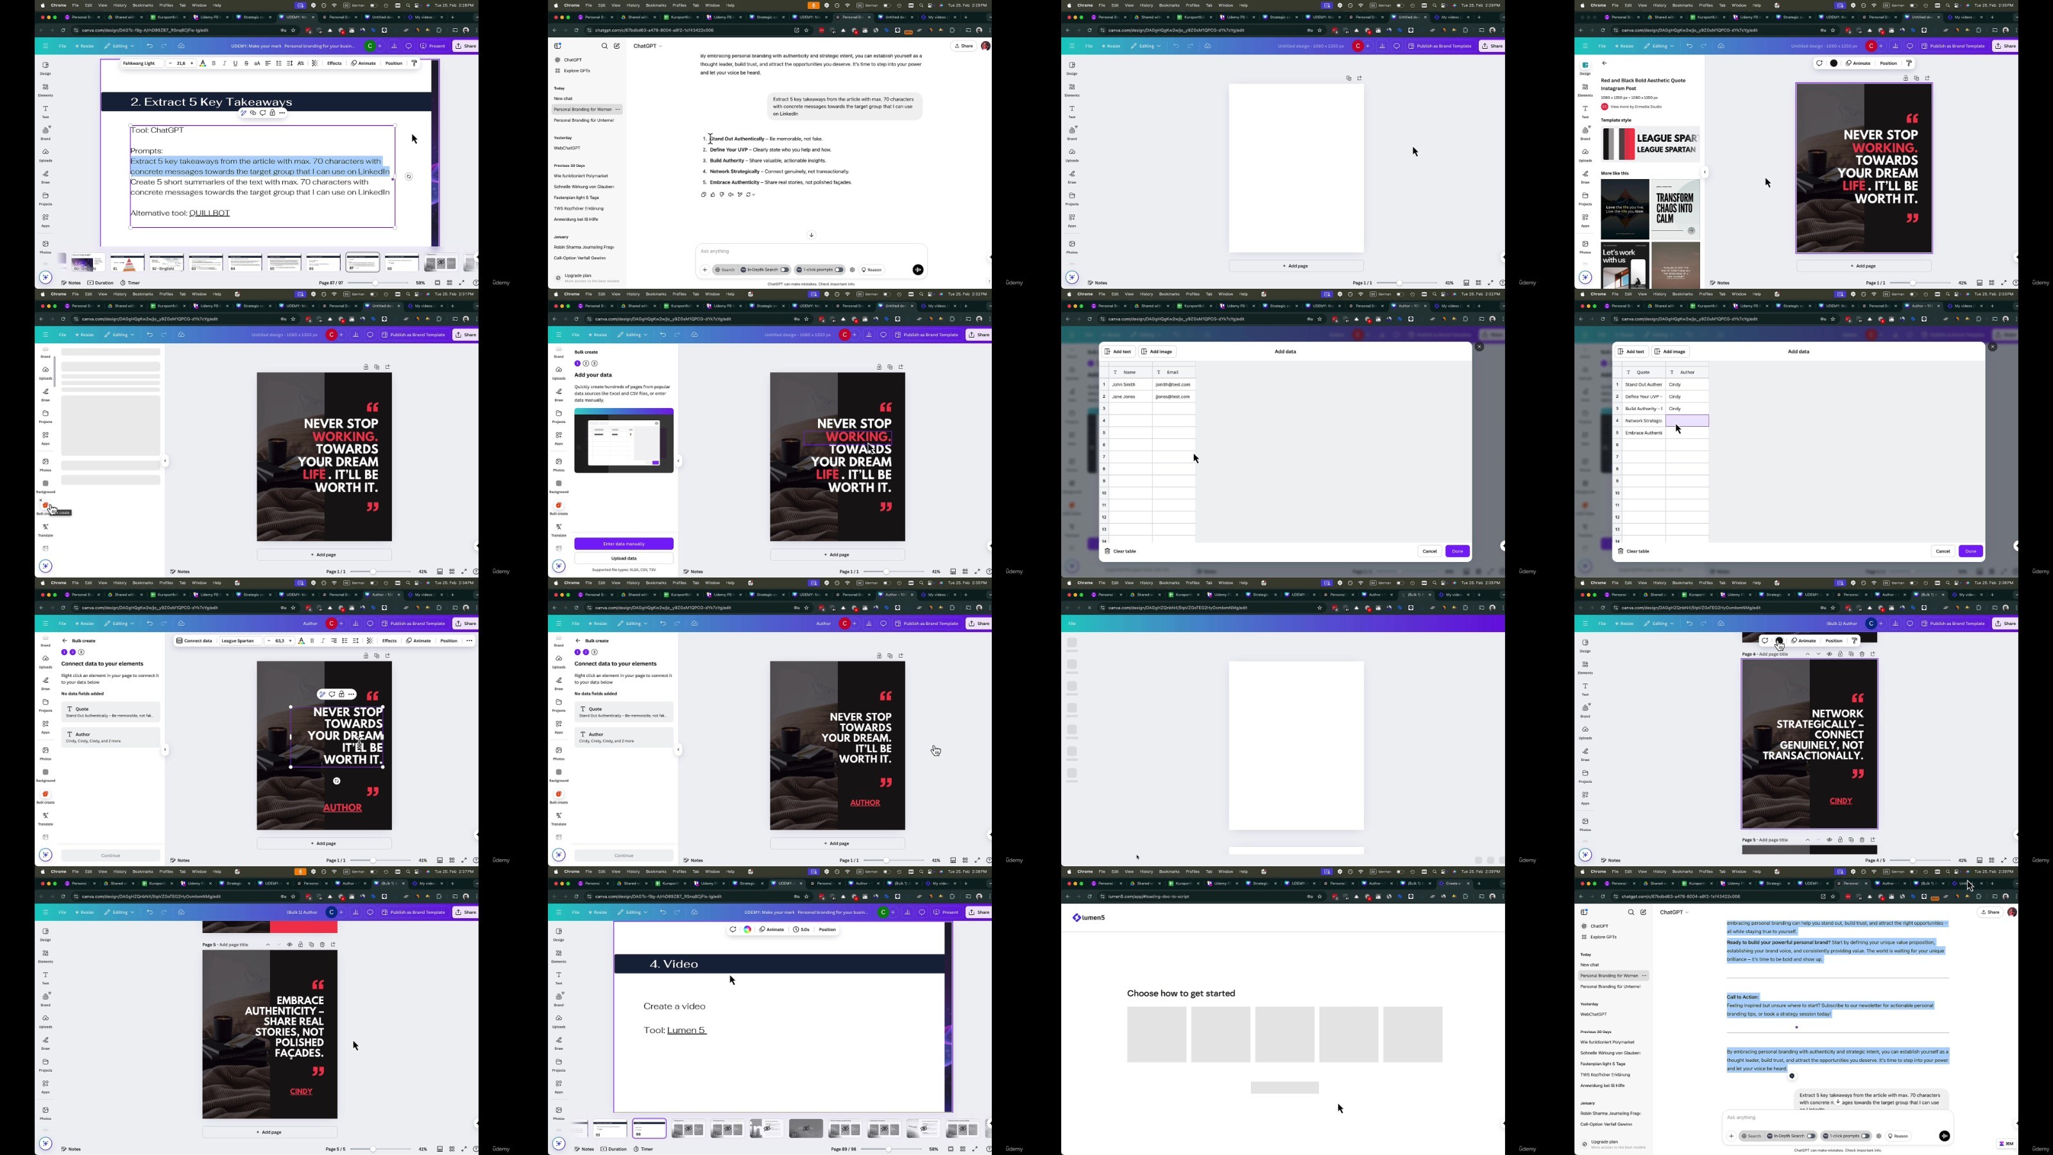Viewport: 2053px width, 1155px height.
Task: Click the 'Upload data' button
Action: click(624, 559)
